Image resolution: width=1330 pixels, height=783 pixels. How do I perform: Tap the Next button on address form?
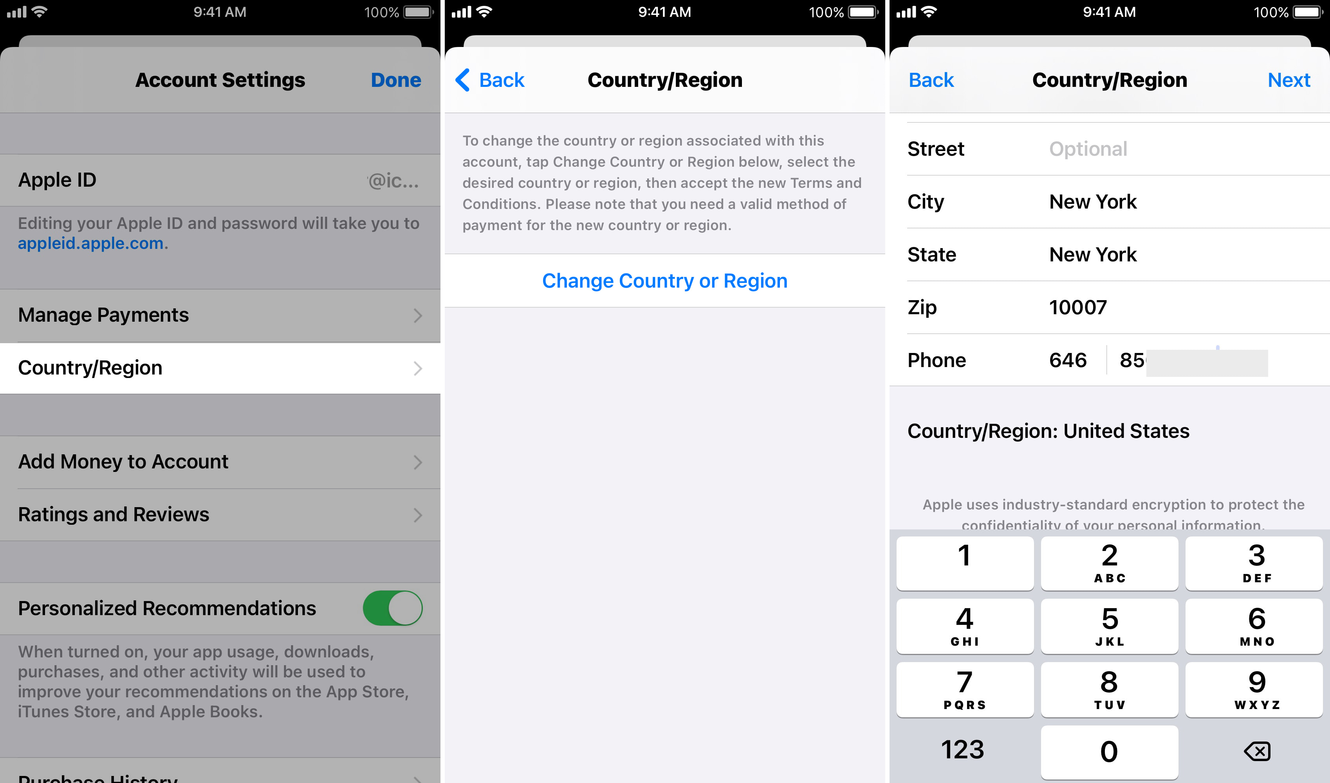1290,79
